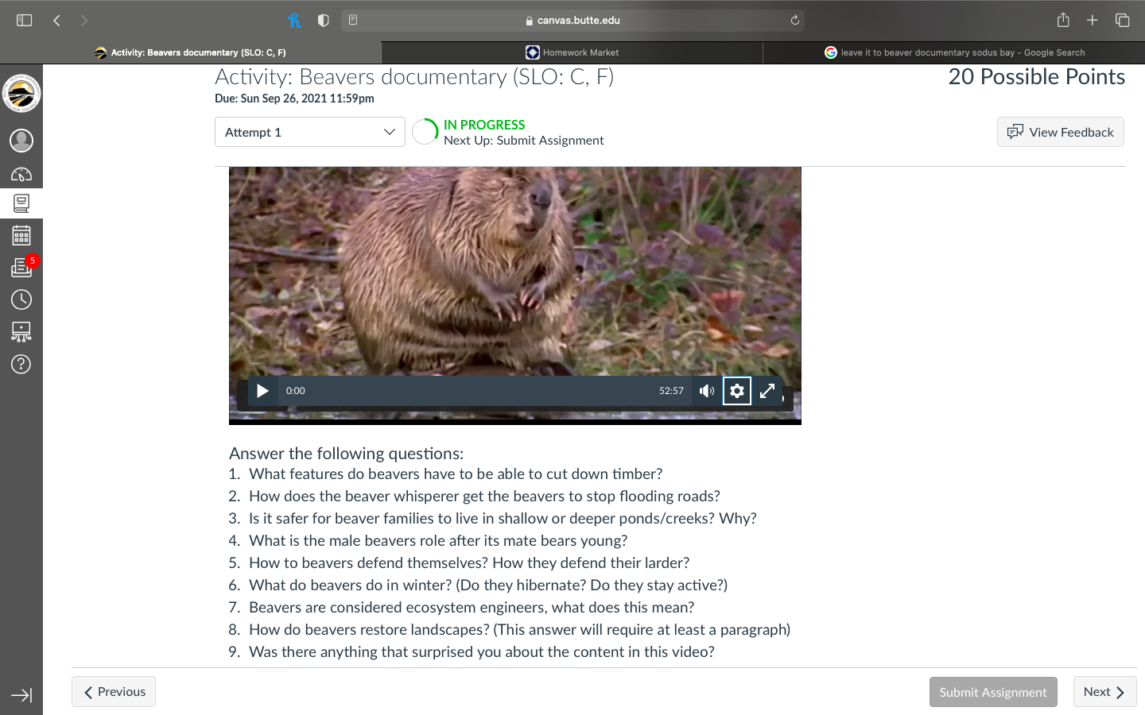The height and width of the screenshot is (715, 1145).
Task: Open the Inbox with 5 unread badge
Action: pos(21,268)
